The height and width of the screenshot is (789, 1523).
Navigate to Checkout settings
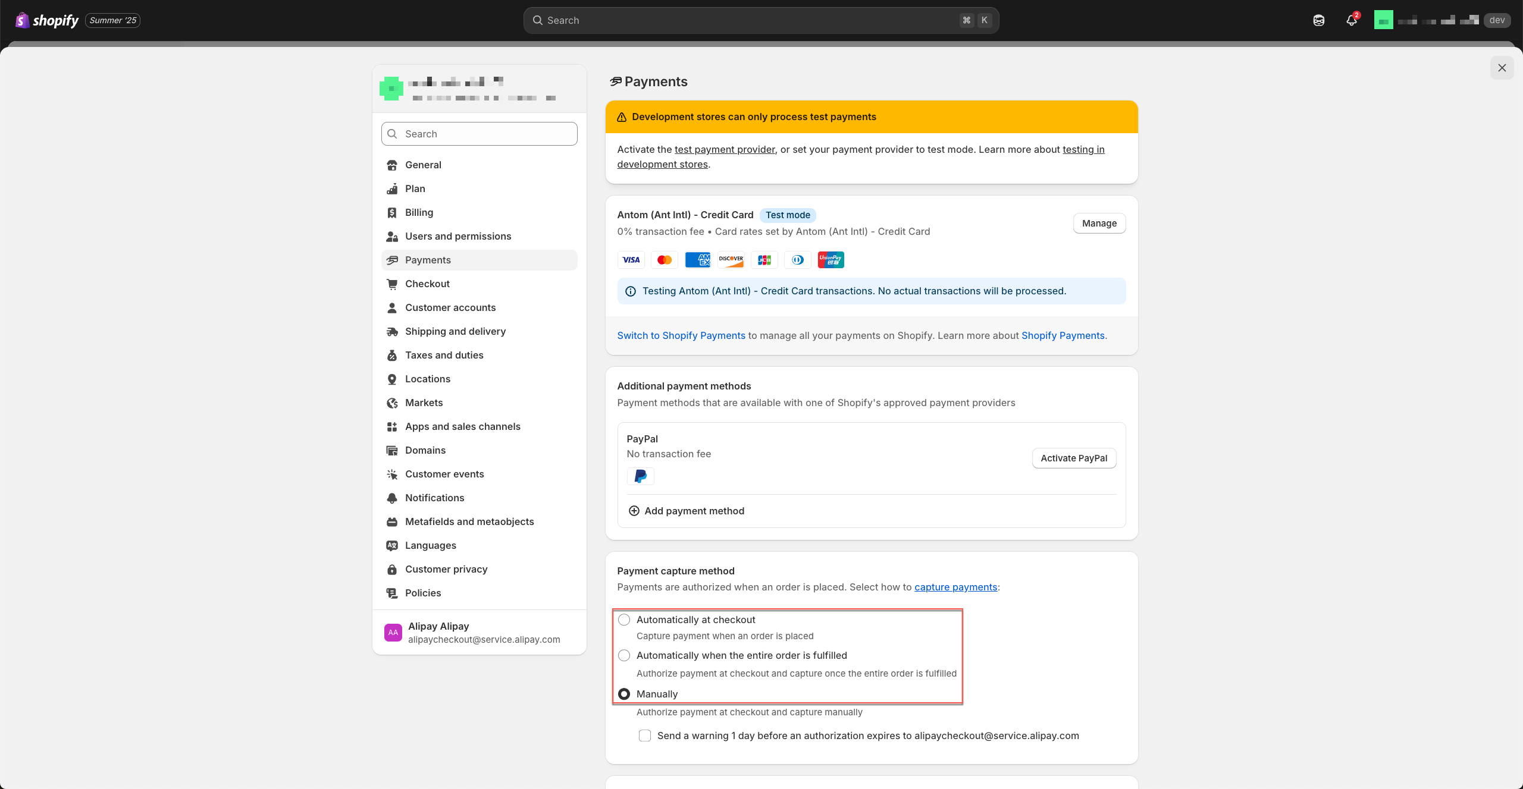coord(479,284)
